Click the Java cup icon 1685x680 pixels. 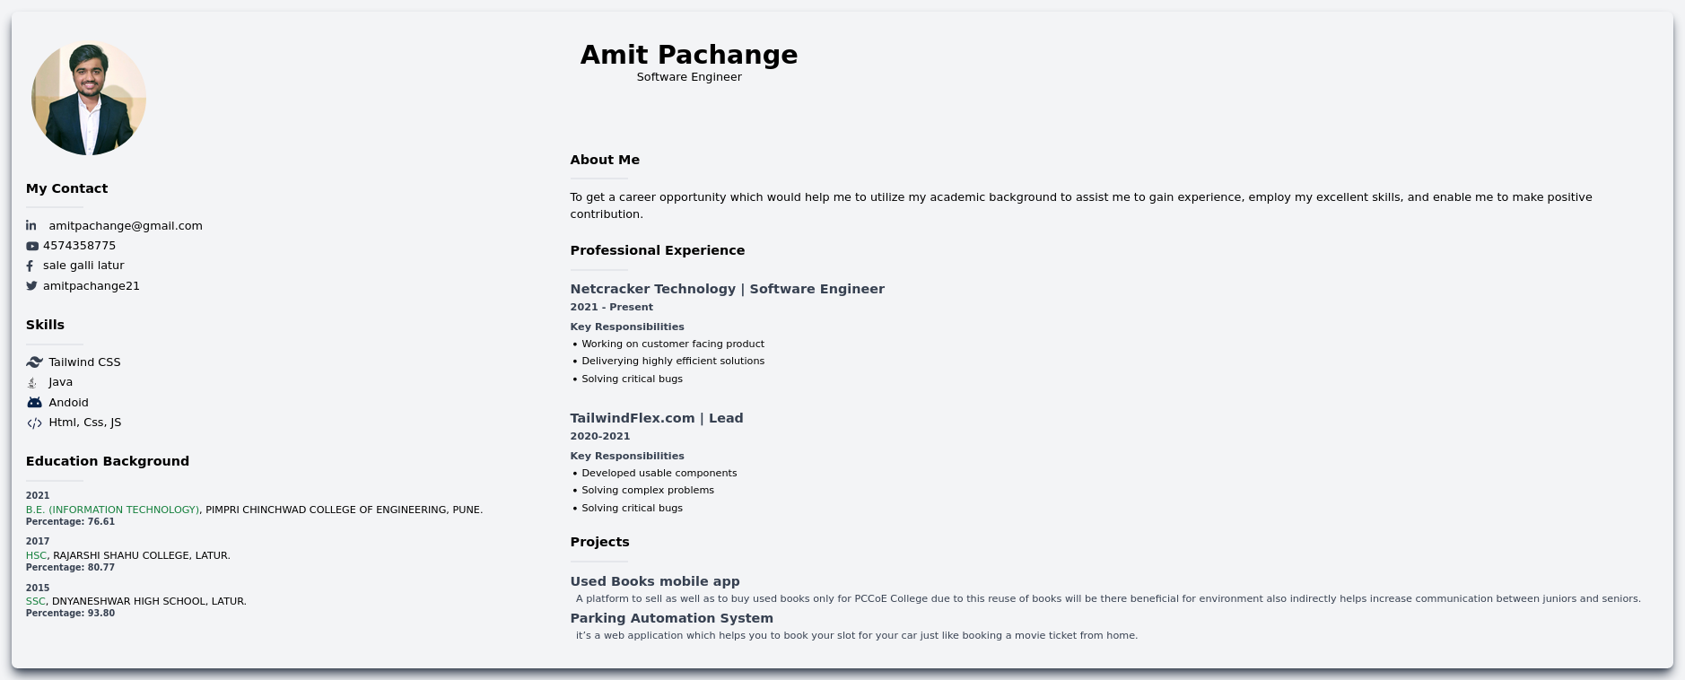(32, 383)
